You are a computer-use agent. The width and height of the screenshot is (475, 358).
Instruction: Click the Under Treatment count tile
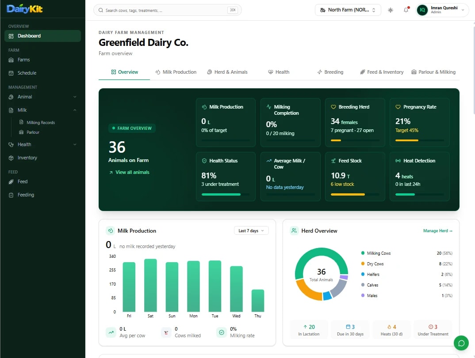pyautogui.click(x=433, y=330)
